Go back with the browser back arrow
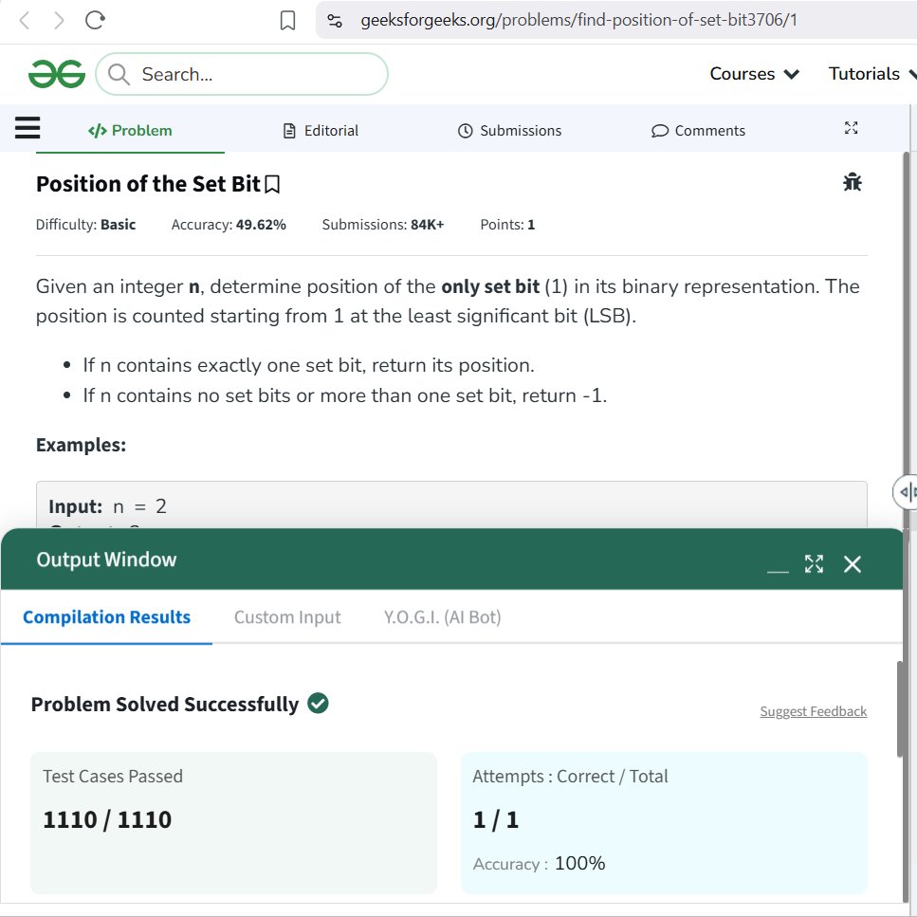The image size is (917, 917). point(25,21)
